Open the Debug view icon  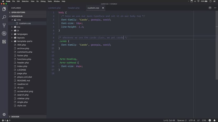pyautogui.click(x=4, y=34)
